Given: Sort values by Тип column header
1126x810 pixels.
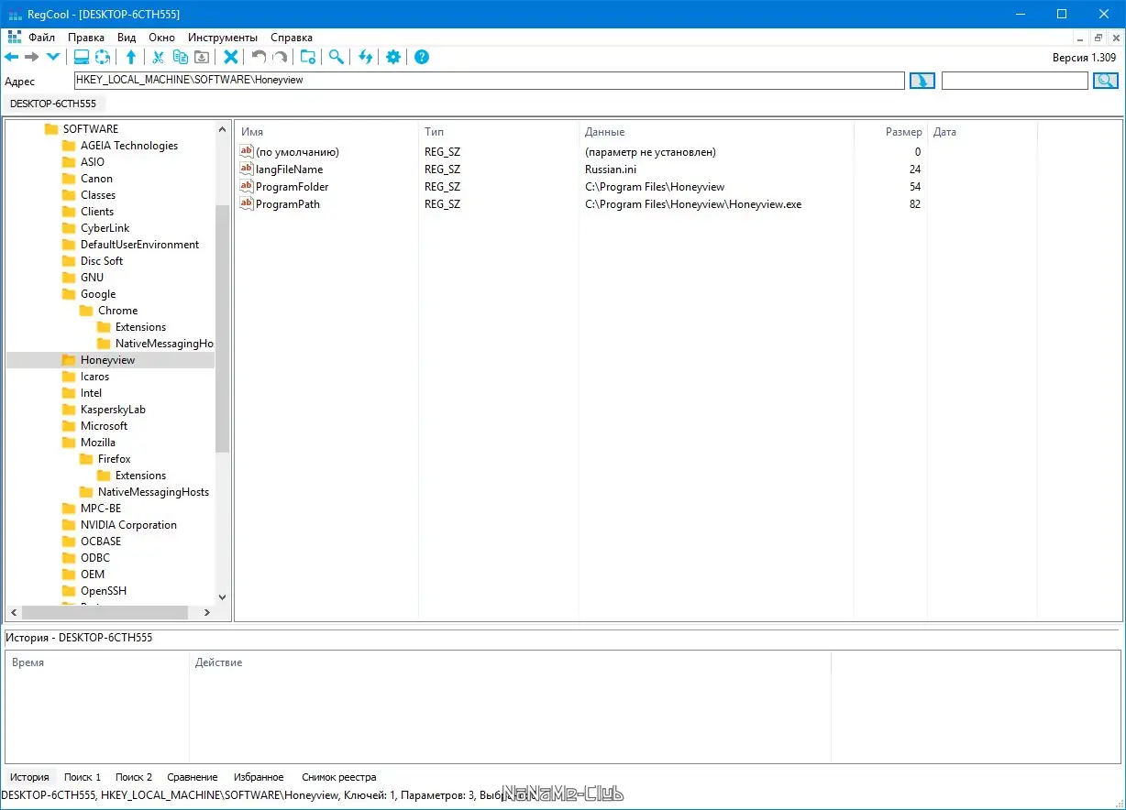Looking at the screenshot, I should 498,132.
